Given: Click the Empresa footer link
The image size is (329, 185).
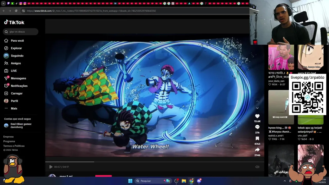Looking at the screenshot, I should click(x=8, y=137).
